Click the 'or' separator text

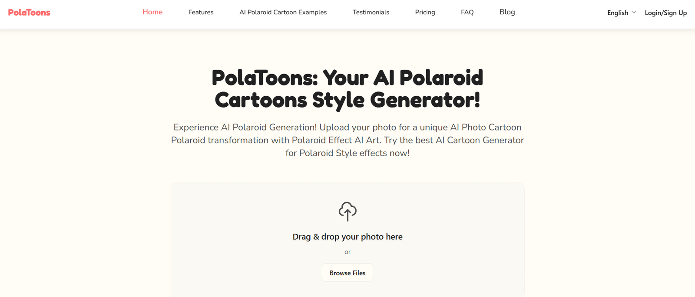click(347, 252)
